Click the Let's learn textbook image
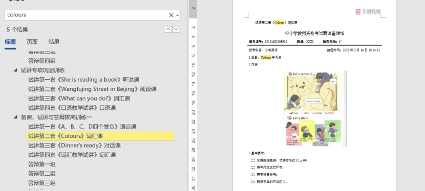 coord(315,109)
